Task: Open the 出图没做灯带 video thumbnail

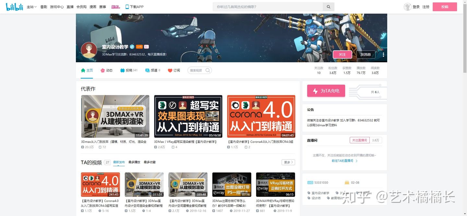Action: click(x=232, y=185)
